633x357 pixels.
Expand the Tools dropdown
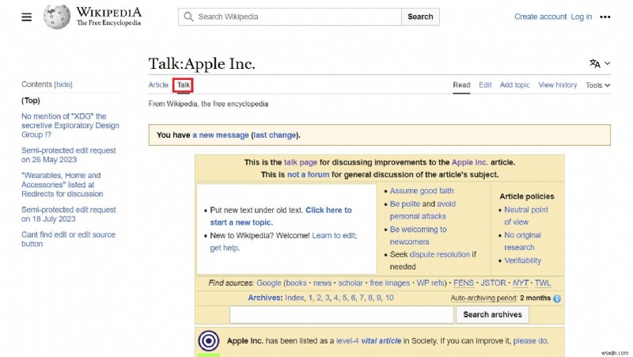[x=598, y=85]
